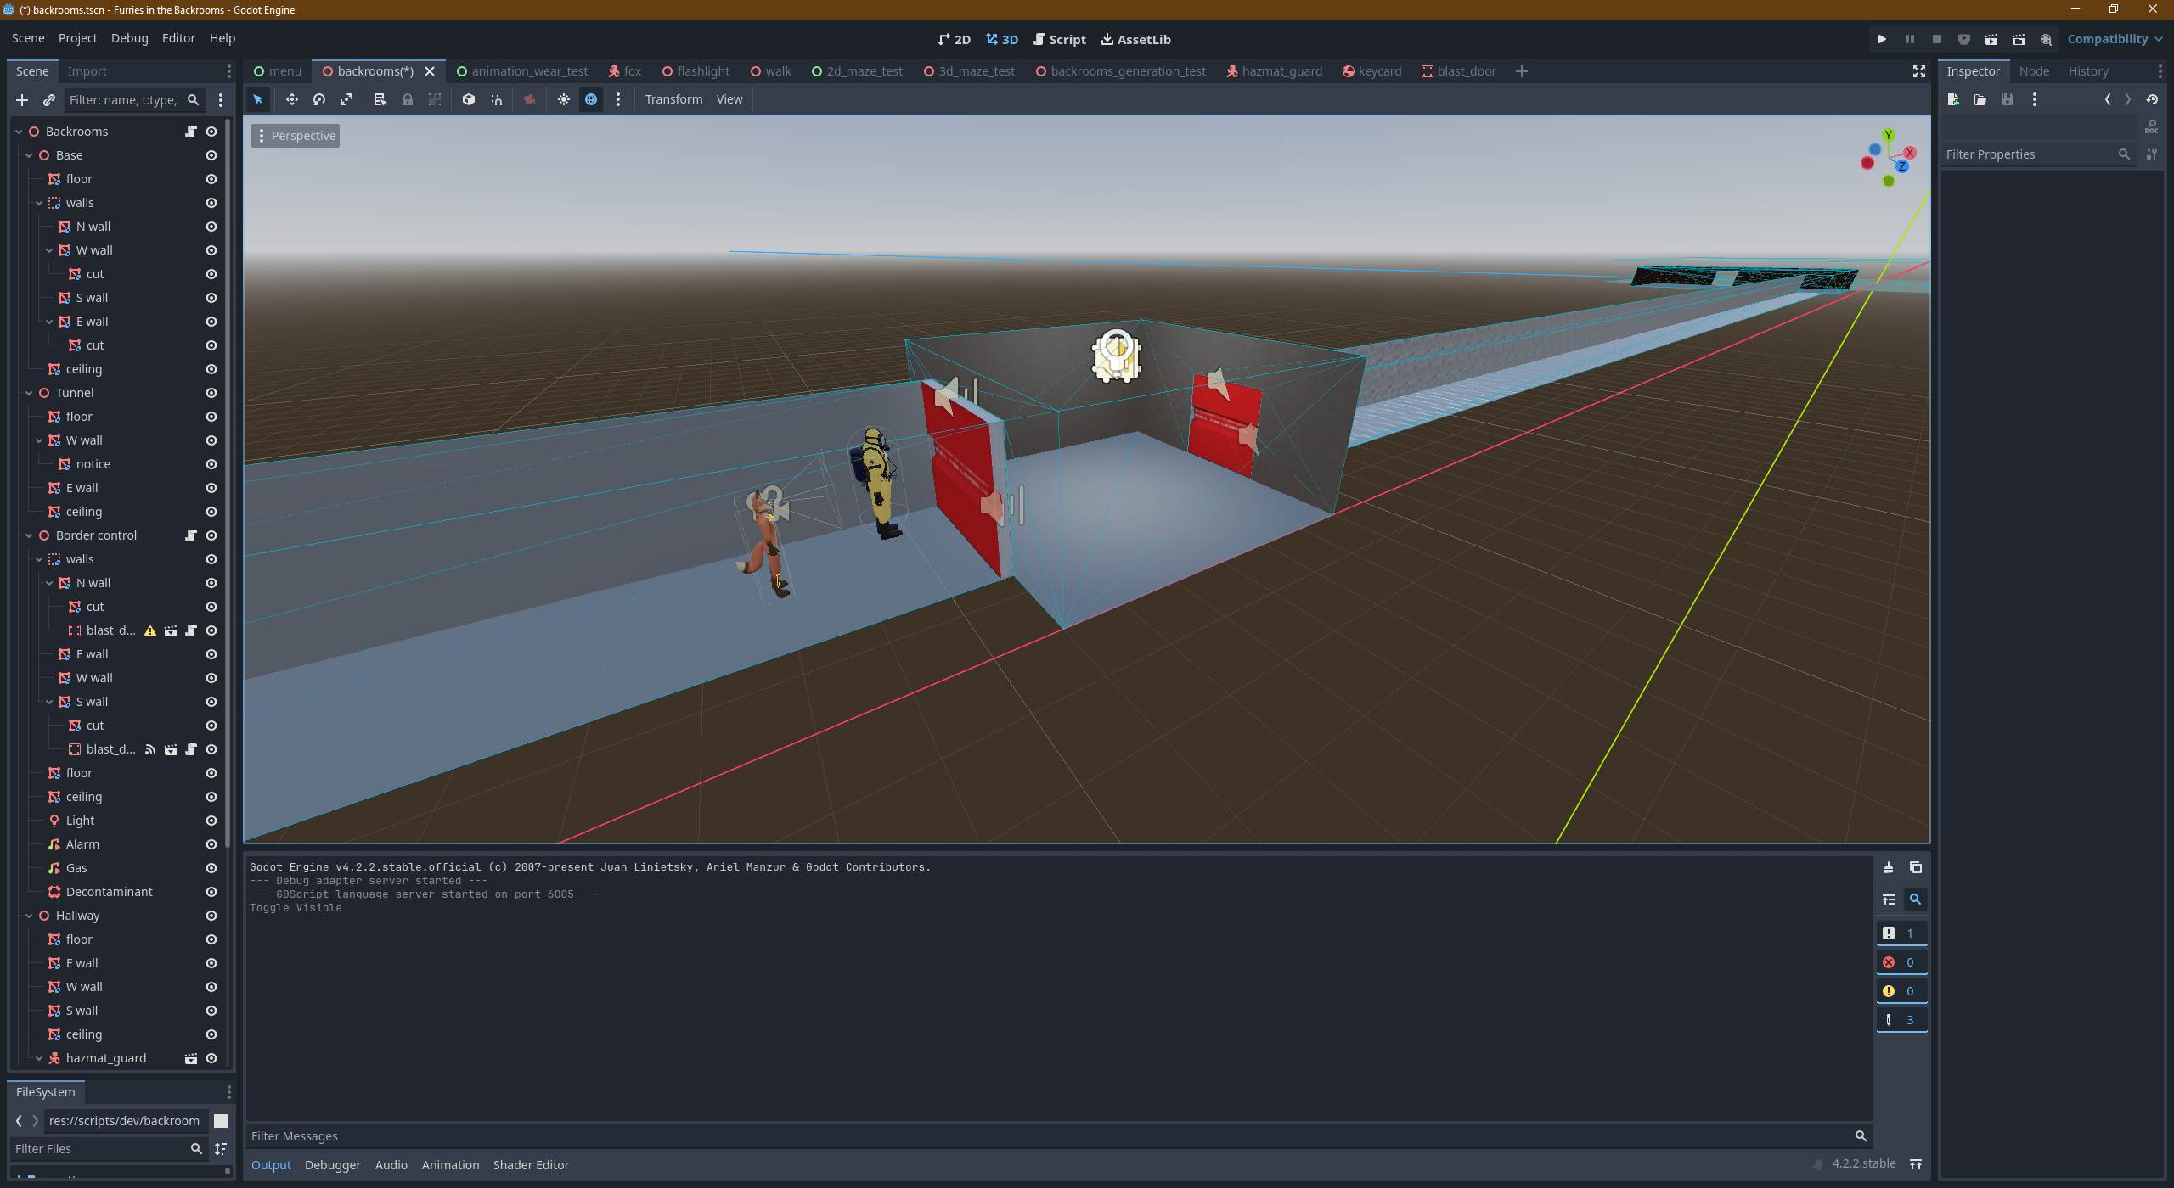The height and width of the screenshot is (1188, 2174).
Task: Hide the notice node
Action: 211,464
